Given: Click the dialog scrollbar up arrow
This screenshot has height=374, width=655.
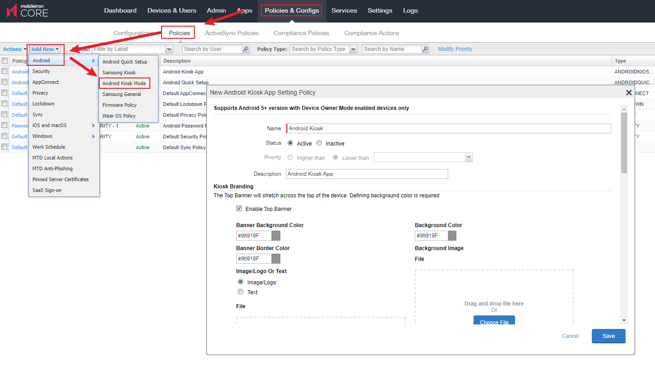Looking at the screenshot, I should (624, 109).
